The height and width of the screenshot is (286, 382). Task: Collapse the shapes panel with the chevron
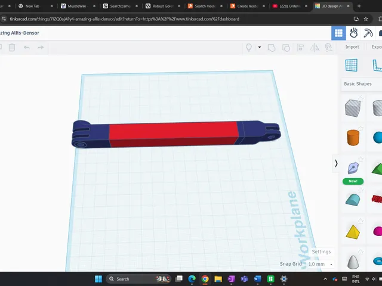(x=336, y=163)
